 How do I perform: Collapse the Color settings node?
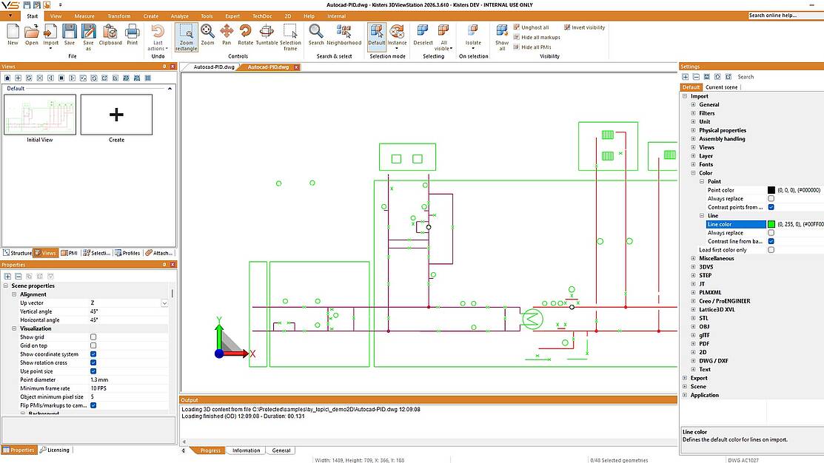click(693, 173)
